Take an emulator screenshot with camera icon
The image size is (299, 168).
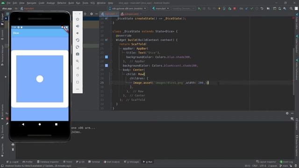[78, 54]
